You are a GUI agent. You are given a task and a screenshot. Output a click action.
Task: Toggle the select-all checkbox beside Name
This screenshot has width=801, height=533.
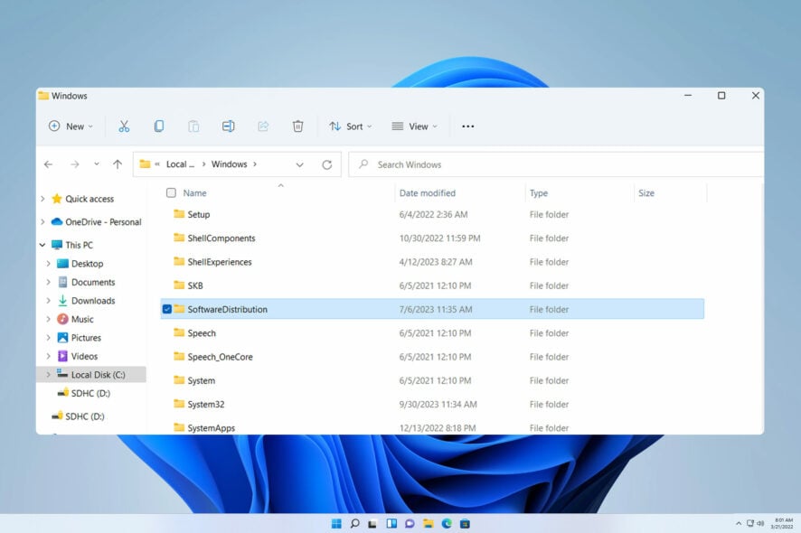[x=171, y=192]
